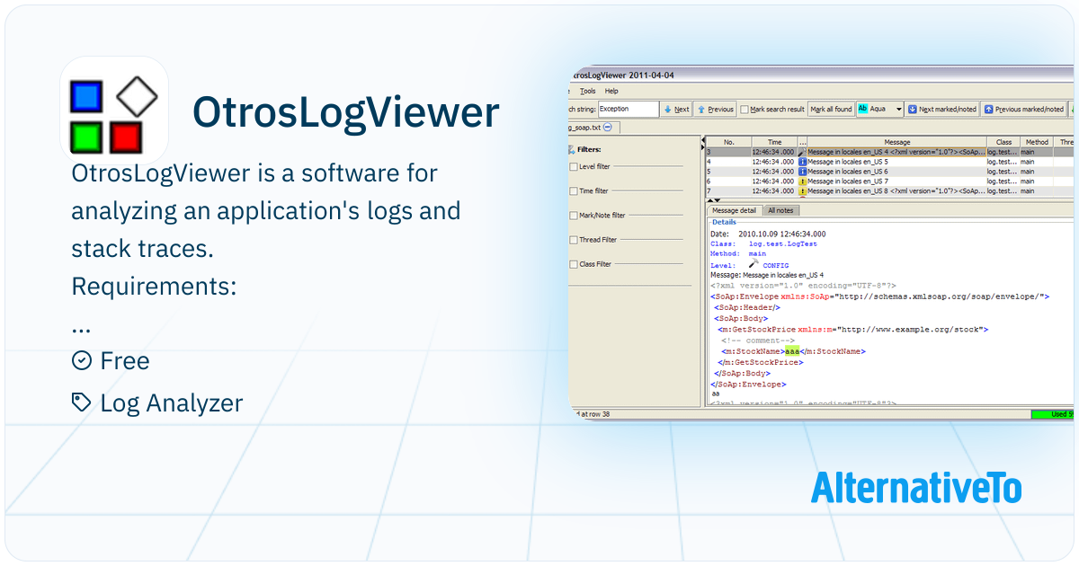The width and height of the screenshot is (1079, 566).
Task: Open the Tools menu
Action: click(x=588, y=91)
